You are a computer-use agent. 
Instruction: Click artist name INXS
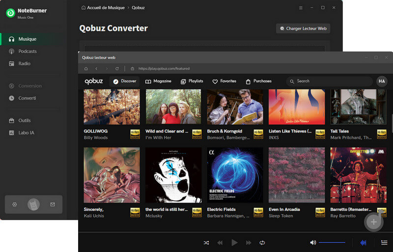(274, 138)
